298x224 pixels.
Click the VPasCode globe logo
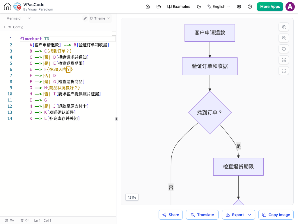[x=17, y=6]
